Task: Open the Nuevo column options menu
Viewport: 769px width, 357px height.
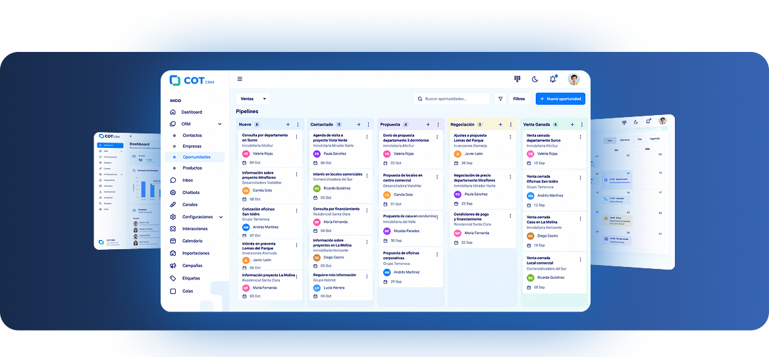Action: (298, 125)
